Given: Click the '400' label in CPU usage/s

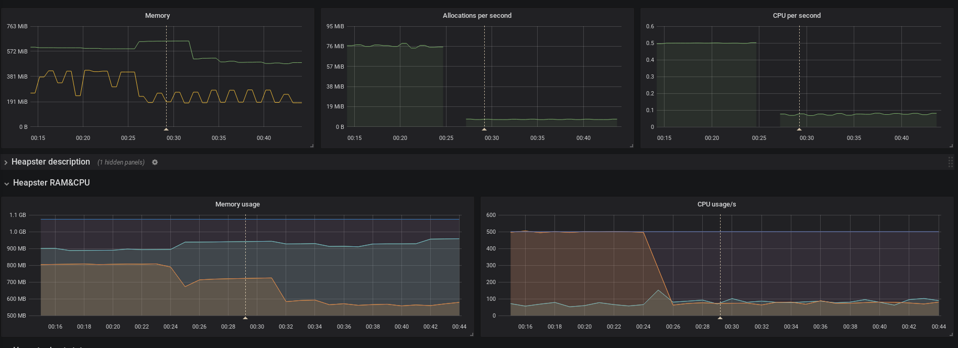Looking at the screenshot, I should (491, 248).
